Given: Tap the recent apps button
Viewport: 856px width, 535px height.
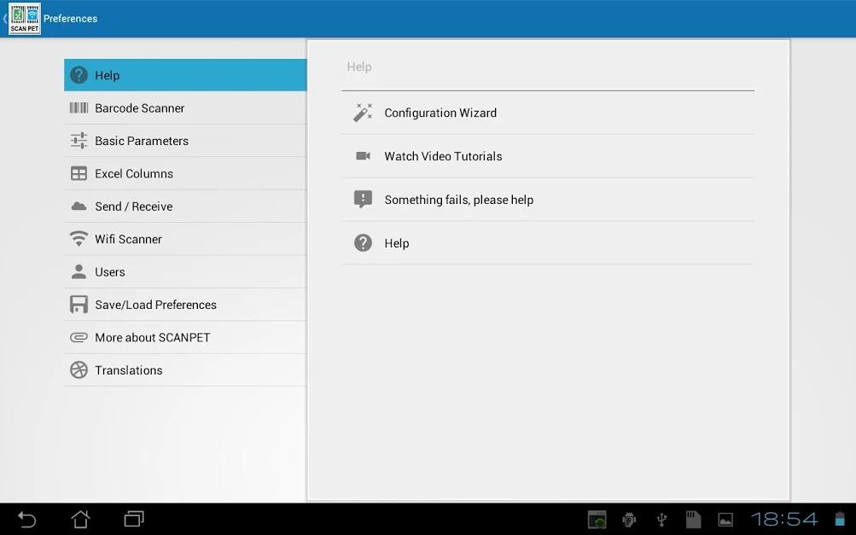Looking at the screenshot, I should [134, 519].
